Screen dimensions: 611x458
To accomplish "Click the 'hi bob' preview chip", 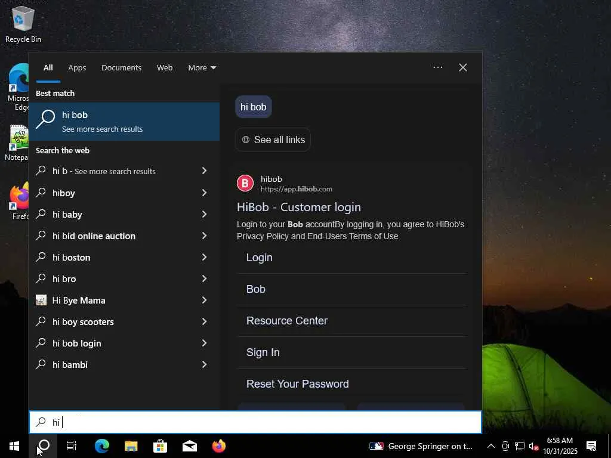I will (x=253, y=107).
